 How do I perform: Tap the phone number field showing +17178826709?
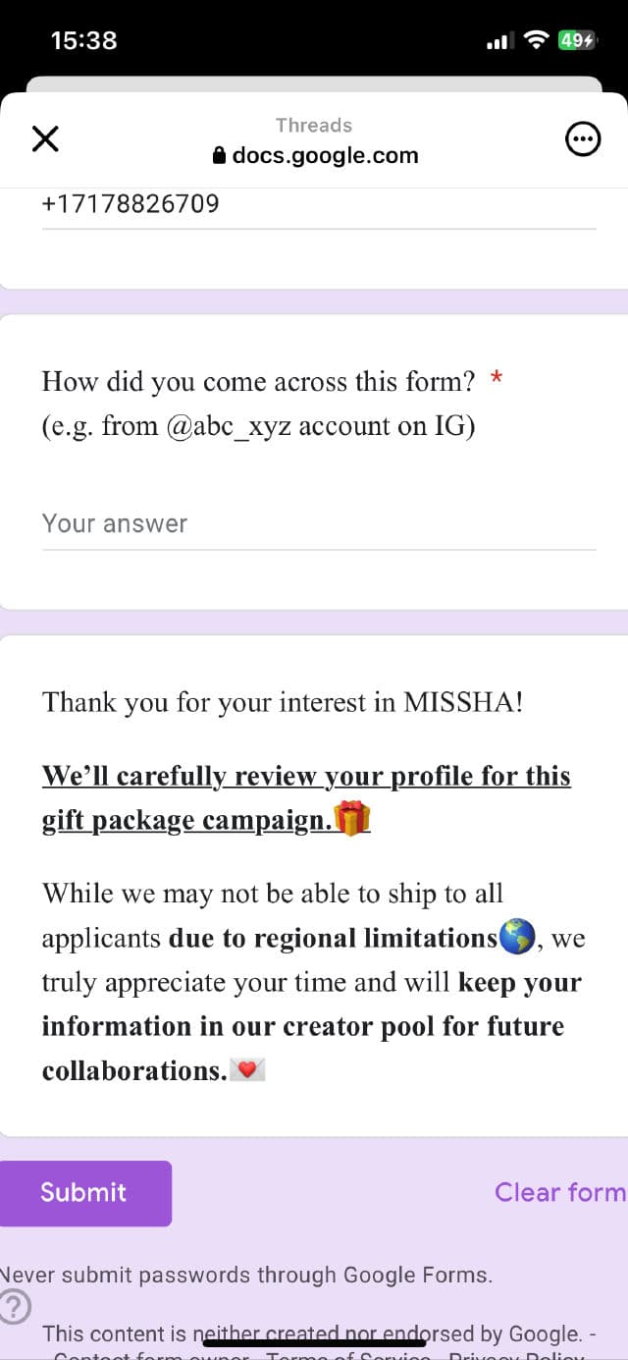pos(319,205)
